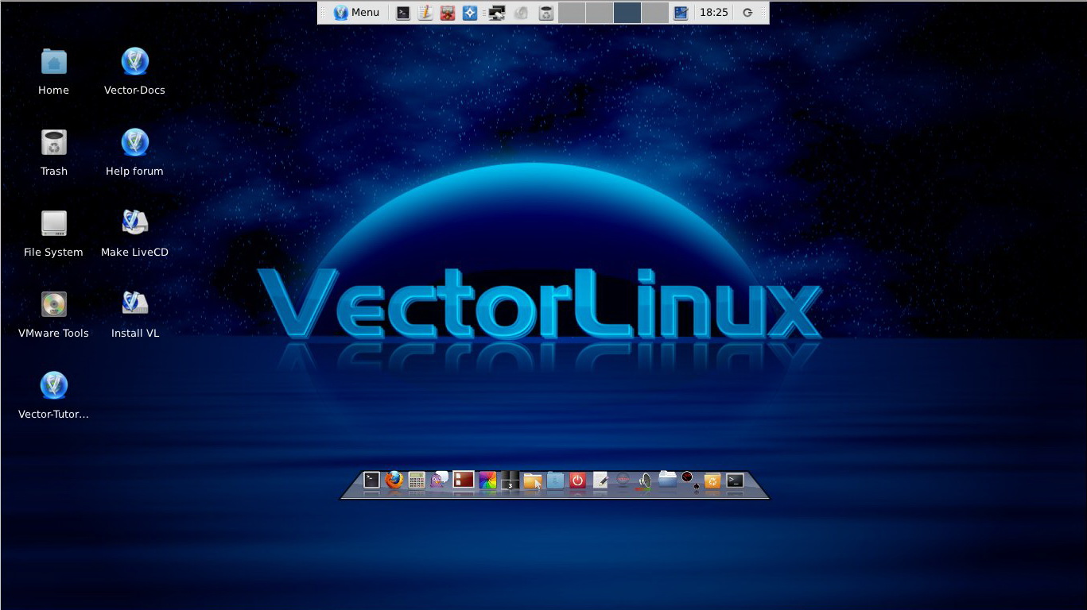Open the orange folder with cursor in dock
Screen dimensions: 1087x610
533,481
